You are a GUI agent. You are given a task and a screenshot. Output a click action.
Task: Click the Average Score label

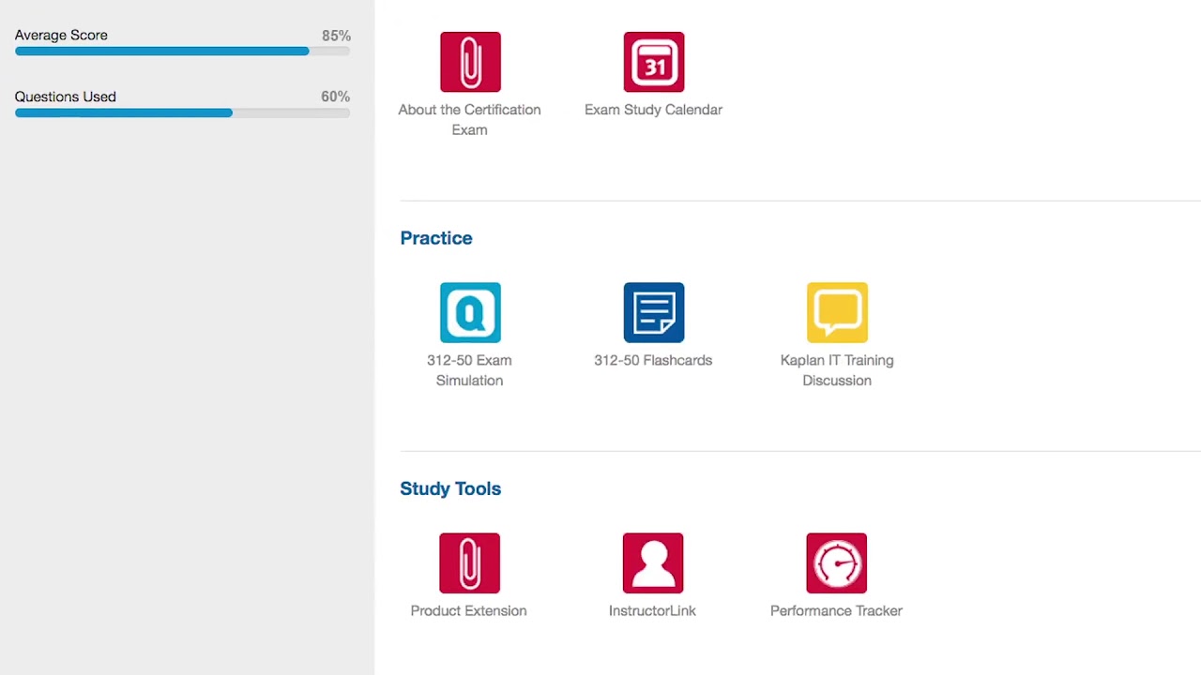pos(61,36)
